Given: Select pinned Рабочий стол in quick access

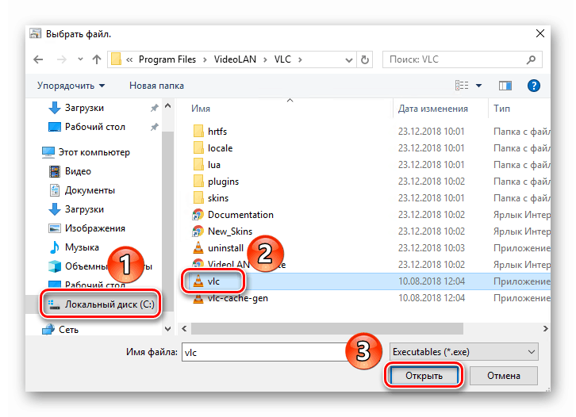Looking at the screenshot, I should pos(86,127).
